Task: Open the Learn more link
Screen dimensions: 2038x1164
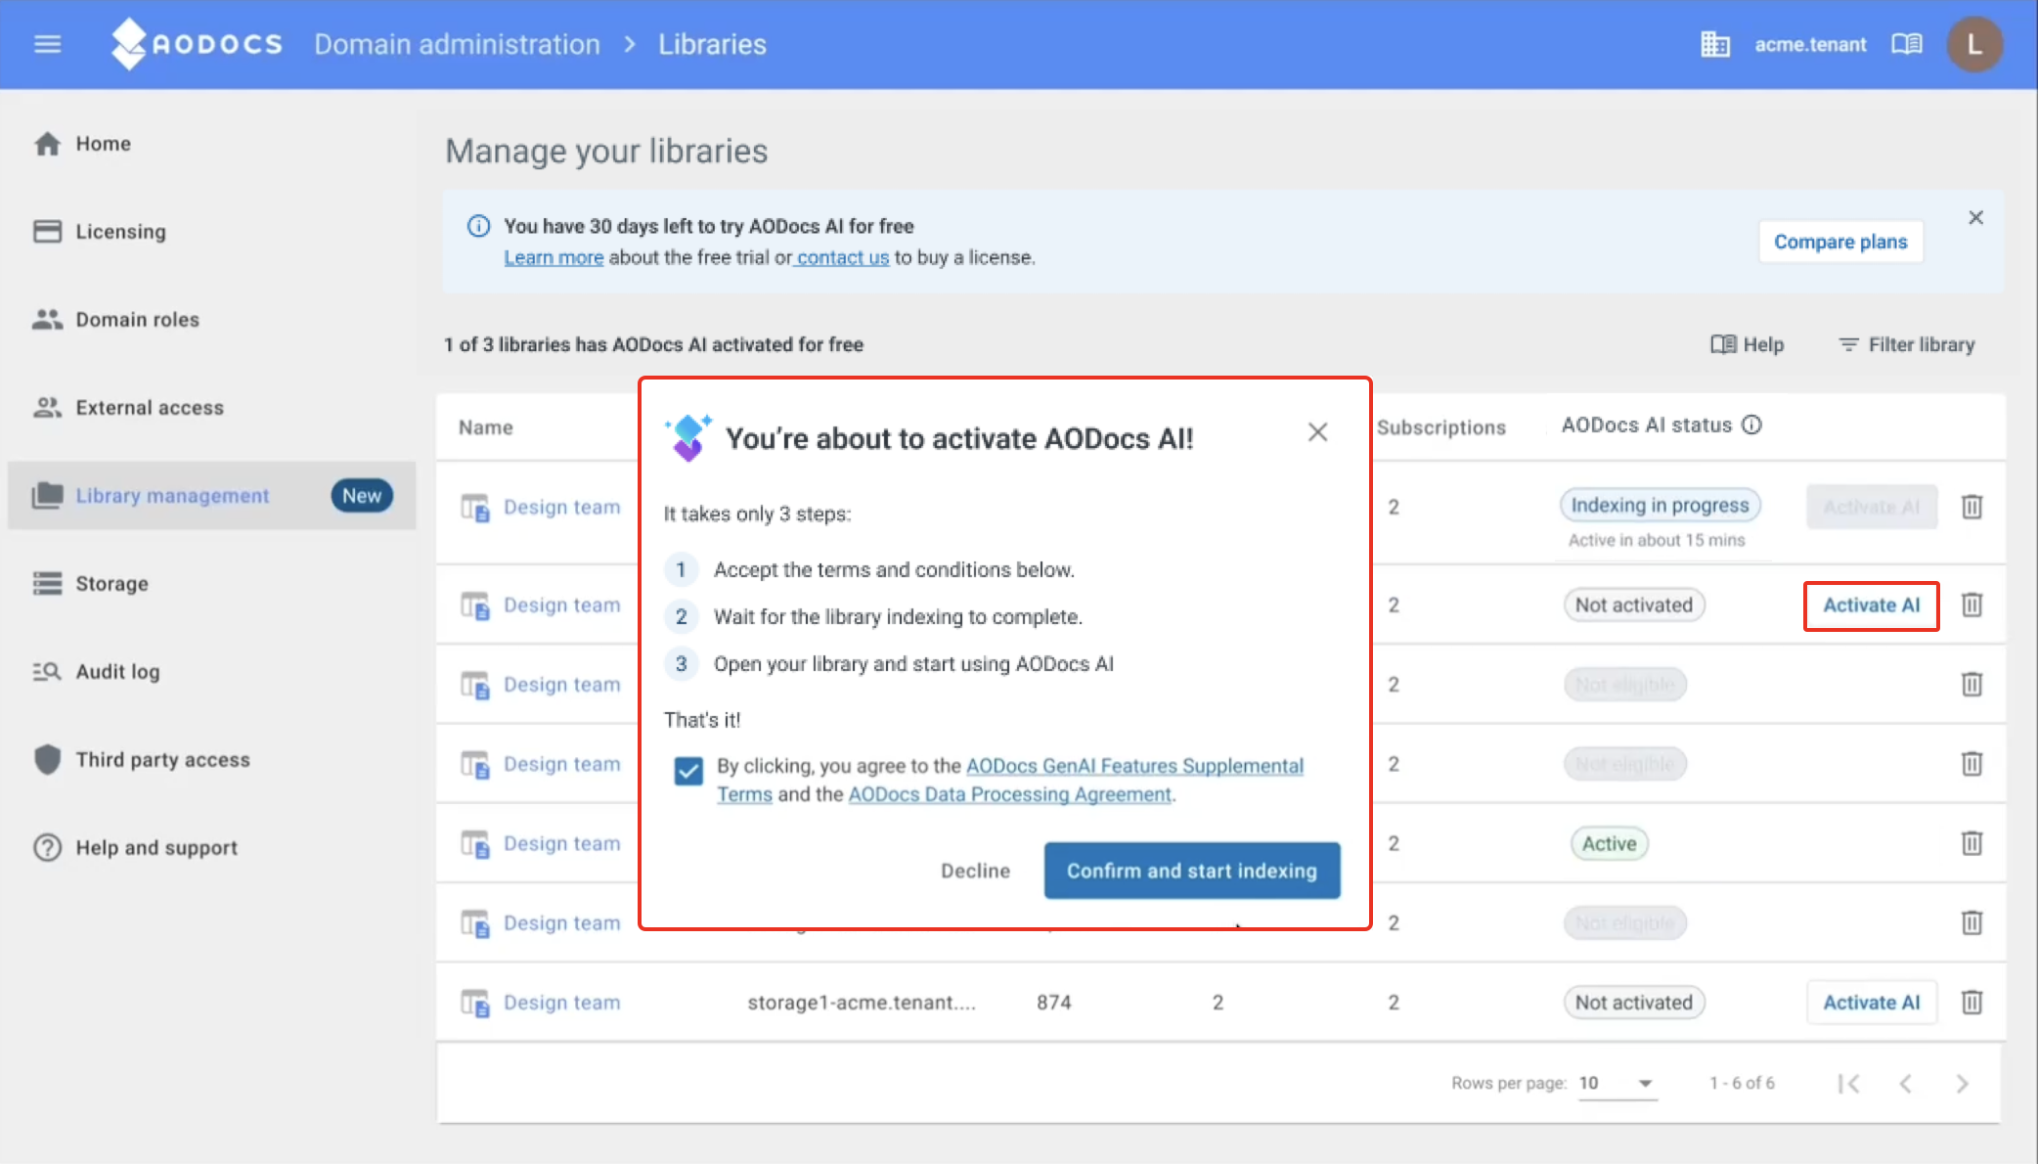Action: click(x=554, y=257)
